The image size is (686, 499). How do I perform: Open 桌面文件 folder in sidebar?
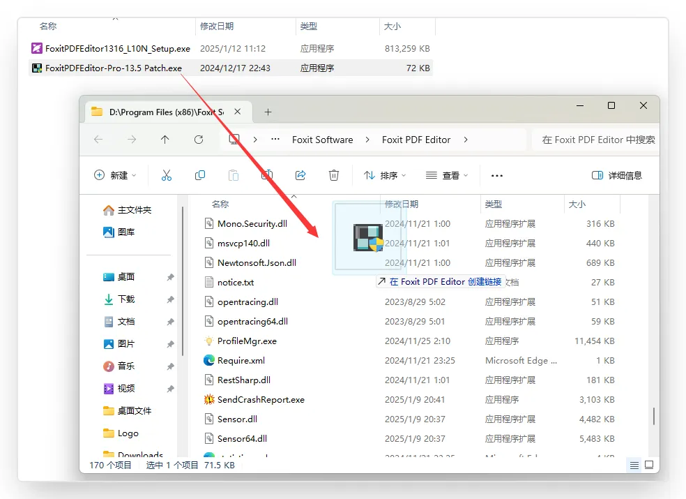tap(127, 410)
